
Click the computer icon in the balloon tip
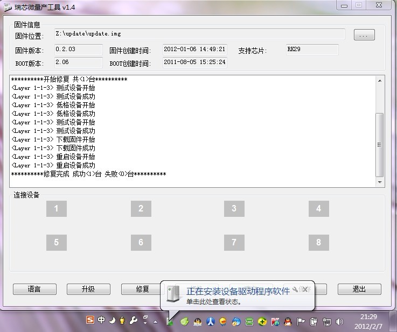pyautogui.click(x=173, y=294)
